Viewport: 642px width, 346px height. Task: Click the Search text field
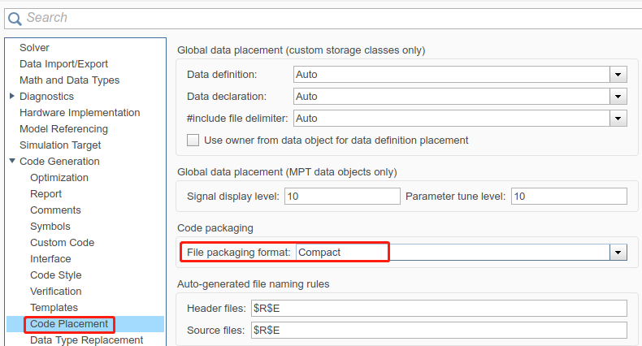tap(325, 17)
